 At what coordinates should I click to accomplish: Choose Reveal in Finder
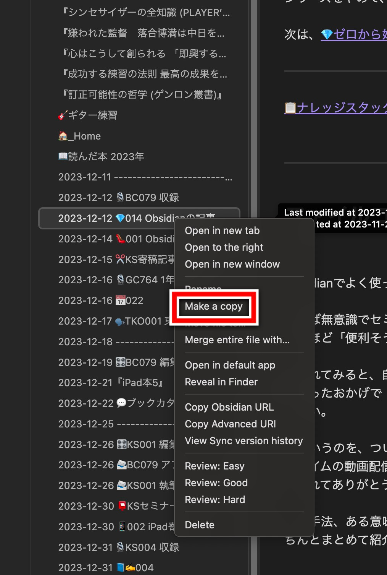coord(221,382)
